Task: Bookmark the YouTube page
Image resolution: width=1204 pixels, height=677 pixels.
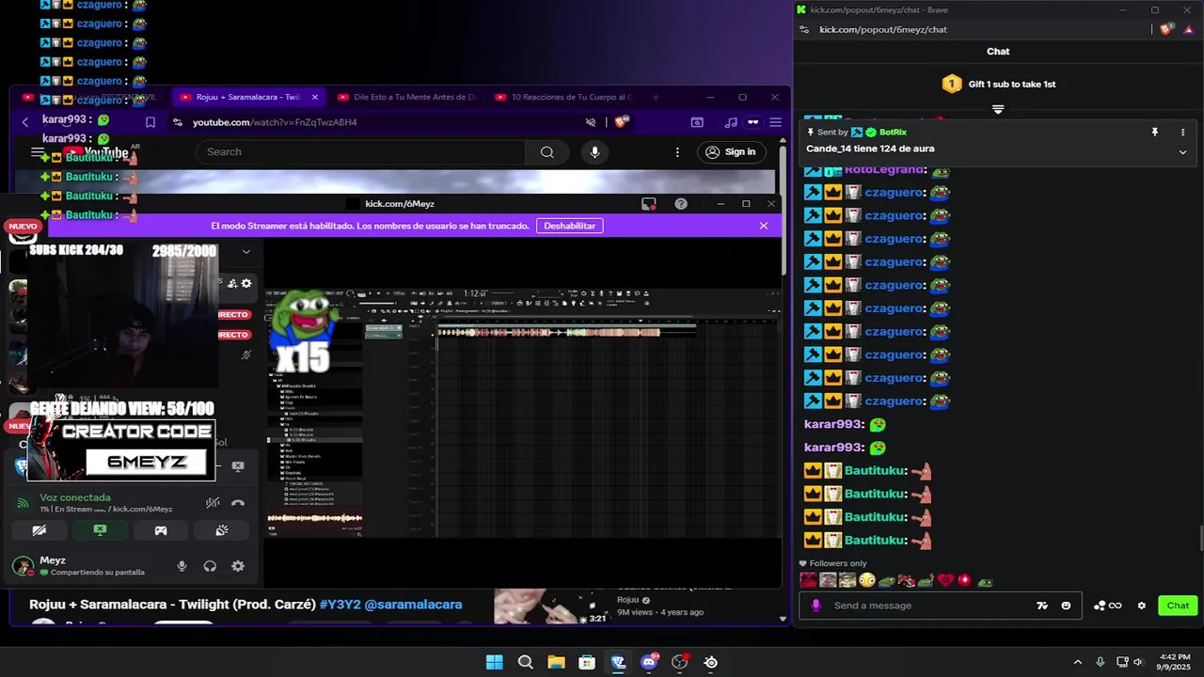Action: point(150,122)
